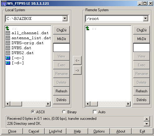154x136 pixels.
Task: Open the remote directory /root dropdown
Action: pyautogui.click(x=146, y=19)
